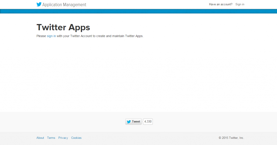Open the About footer link

(40, 138)
